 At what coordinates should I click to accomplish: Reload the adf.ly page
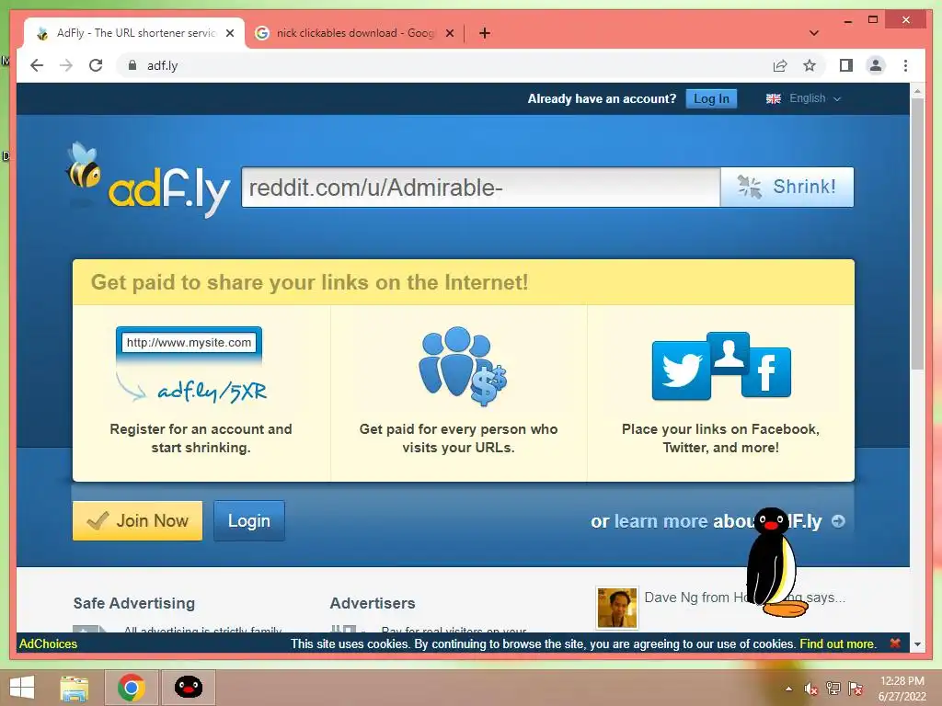click(x=96, y=65)
